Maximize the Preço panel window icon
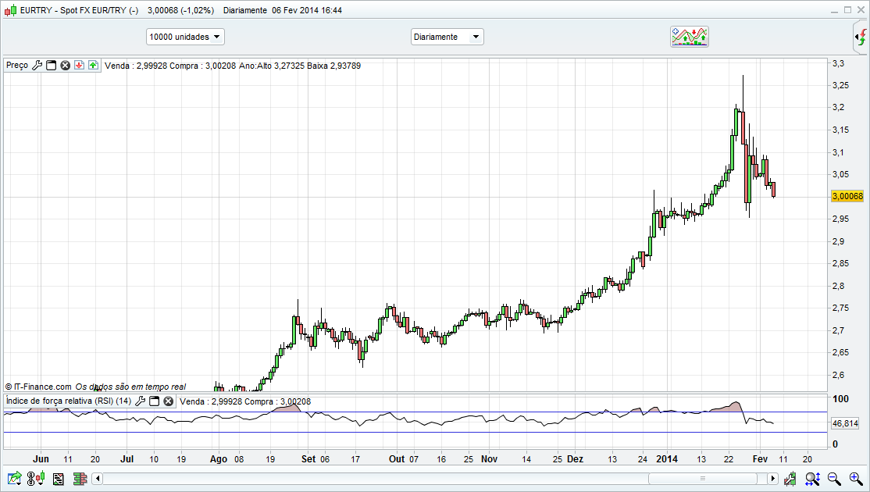 tap(52, 66)
